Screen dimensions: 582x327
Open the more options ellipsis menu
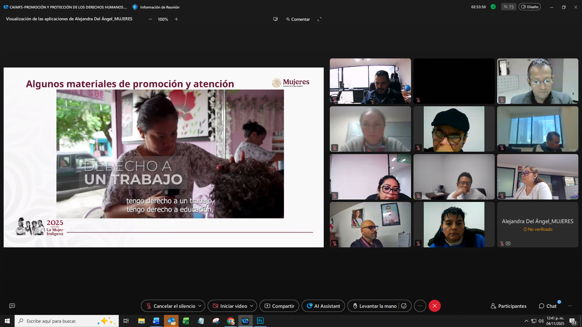pyautogui.click(x=420, y=306)
